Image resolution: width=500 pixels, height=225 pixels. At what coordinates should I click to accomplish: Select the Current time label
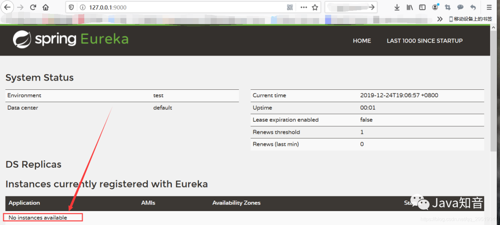pyautogui.click(x=269, y=95)
